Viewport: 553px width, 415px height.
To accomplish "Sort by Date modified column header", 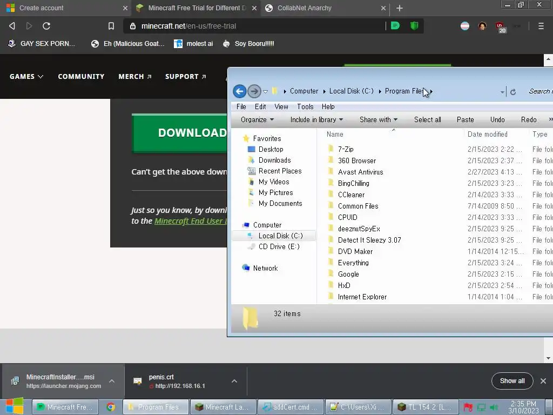I will point(496,135).
